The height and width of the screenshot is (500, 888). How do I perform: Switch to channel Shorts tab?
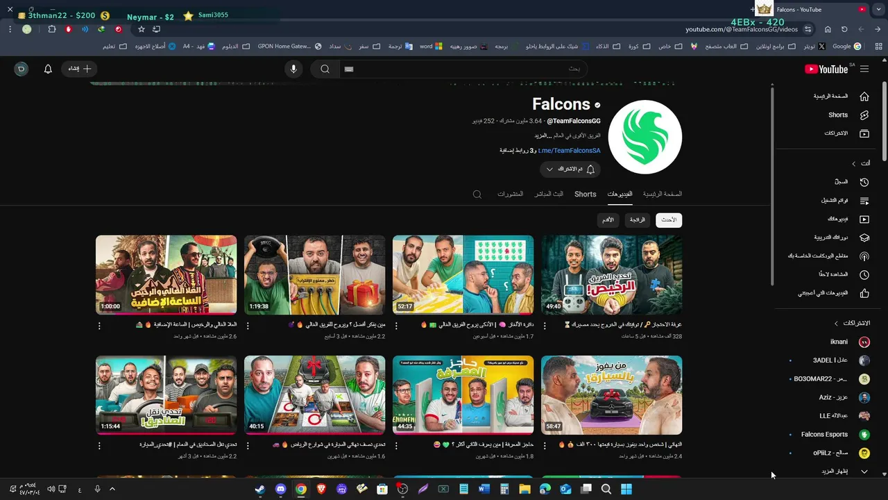(585, 194)
